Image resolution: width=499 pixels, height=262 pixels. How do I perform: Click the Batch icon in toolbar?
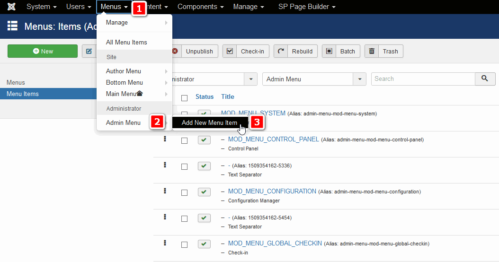click(329, 51)
